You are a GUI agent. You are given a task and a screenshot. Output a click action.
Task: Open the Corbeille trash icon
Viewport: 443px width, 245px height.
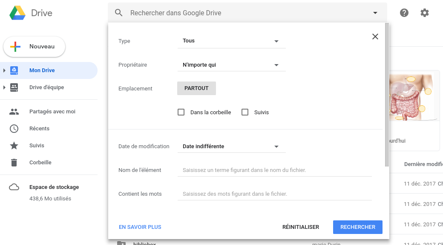point(14,162)
